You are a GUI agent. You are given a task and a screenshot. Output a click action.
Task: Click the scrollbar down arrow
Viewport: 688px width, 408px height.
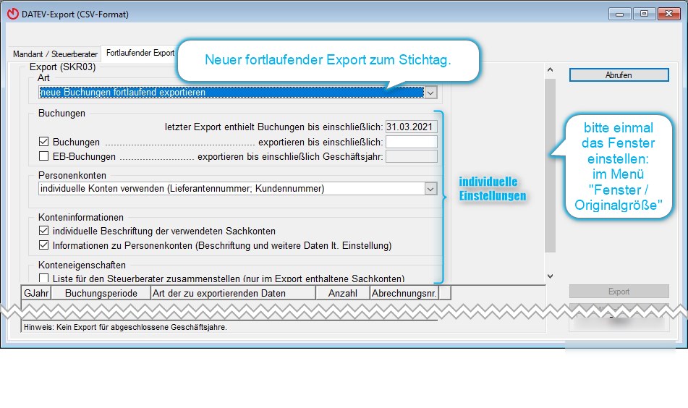coord(550,276)
